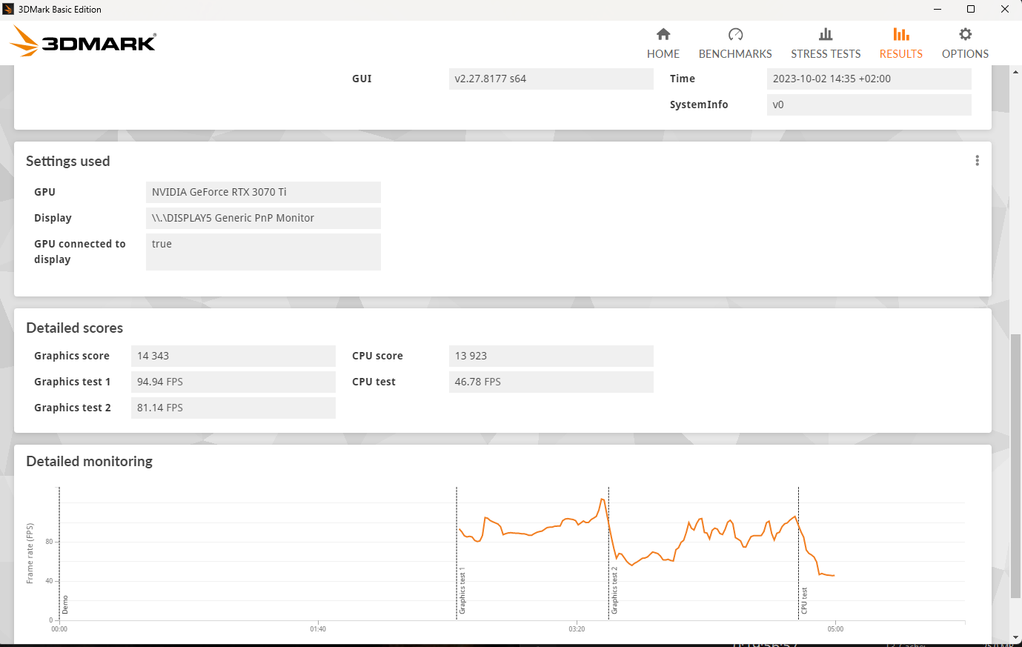Select the STRESS TESTS navigation label
The image size is (1022, 647).
pos(826,54)
